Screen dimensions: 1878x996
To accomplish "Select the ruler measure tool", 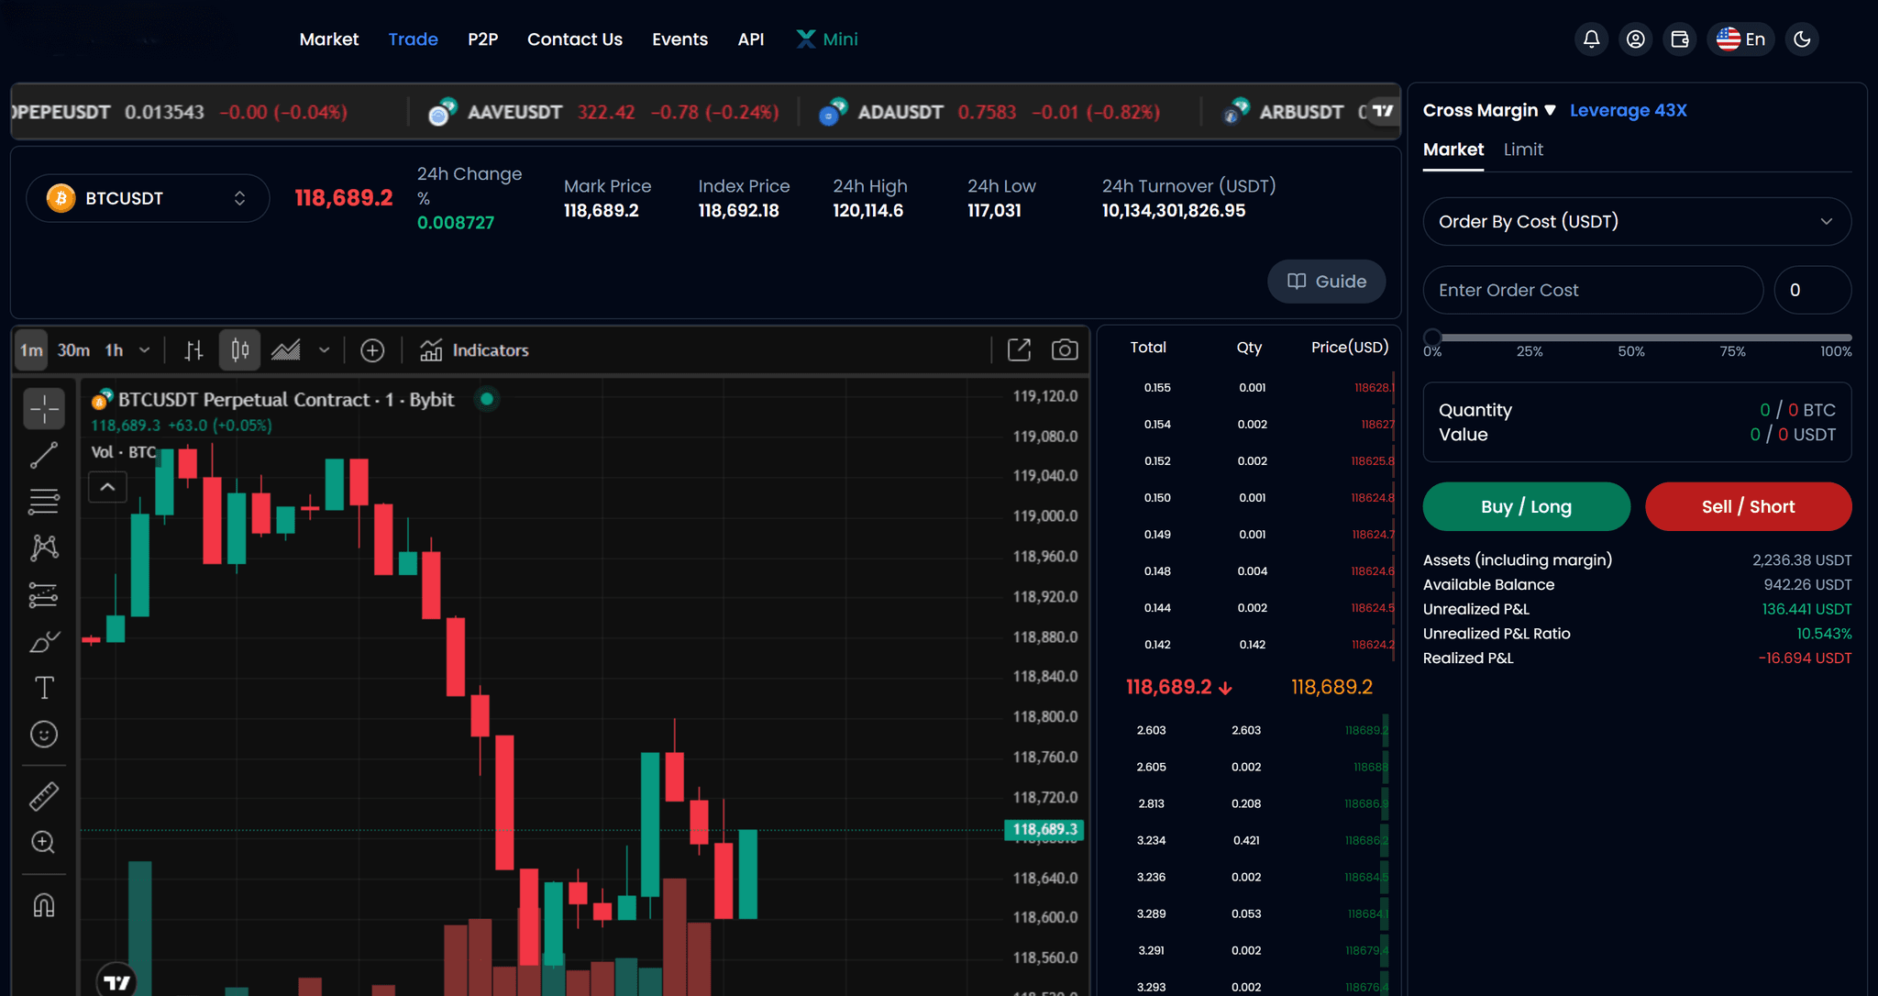I will click(x=44, y=796).
